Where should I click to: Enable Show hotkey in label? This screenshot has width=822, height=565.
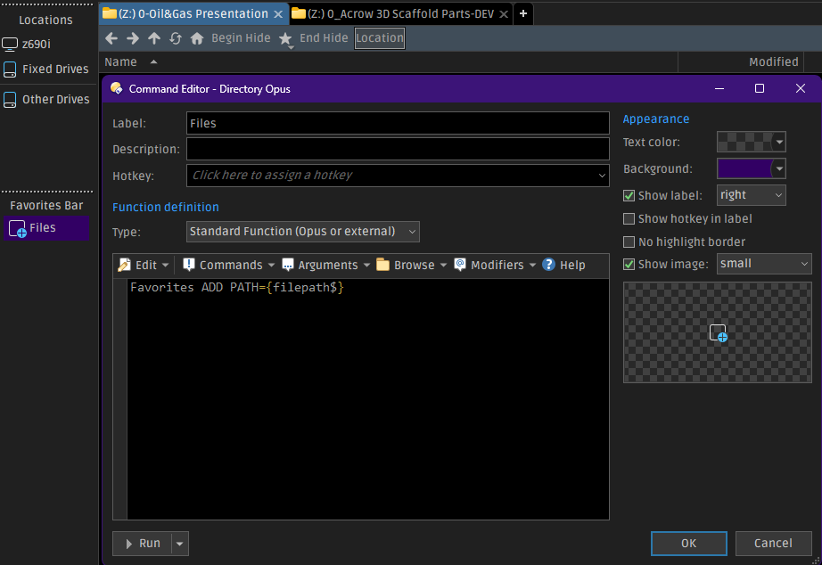[629, 218]
